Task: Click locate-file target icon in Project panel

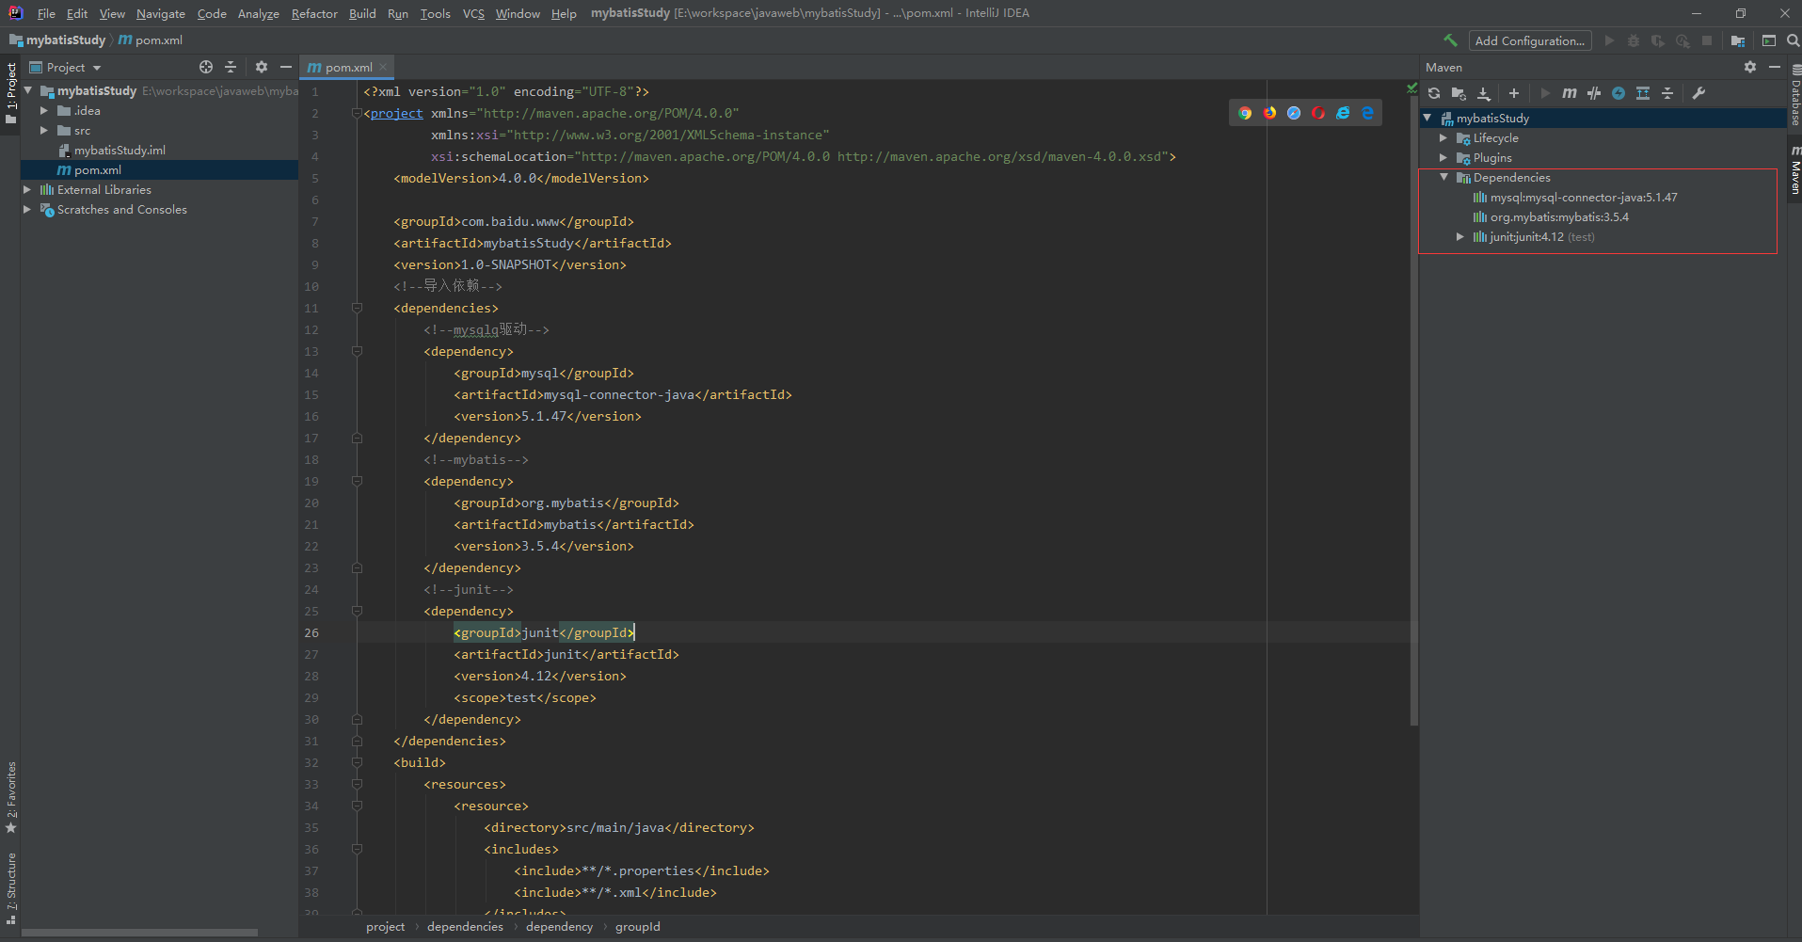Action: [x=206, y=67]
